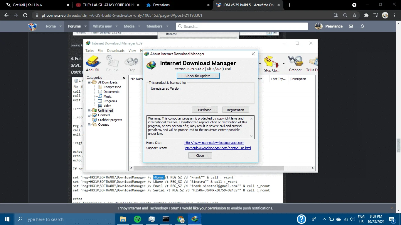Close the Categories panel with X
Screen dimensions: 401x225
(124, 78)
